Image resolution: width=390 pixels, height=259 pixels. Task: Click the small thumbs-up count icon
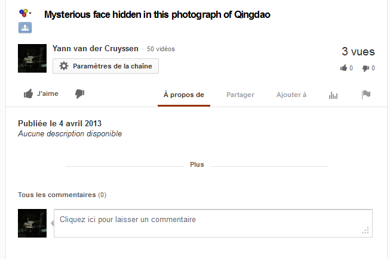click(x=343, y=68)
